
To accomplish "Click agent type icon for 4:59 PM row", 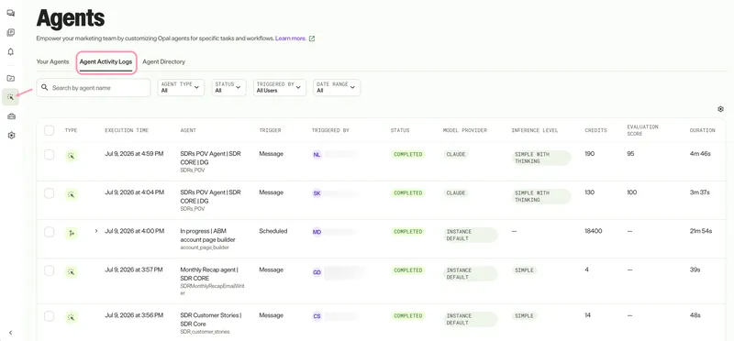I will click(x=72, y=156).
